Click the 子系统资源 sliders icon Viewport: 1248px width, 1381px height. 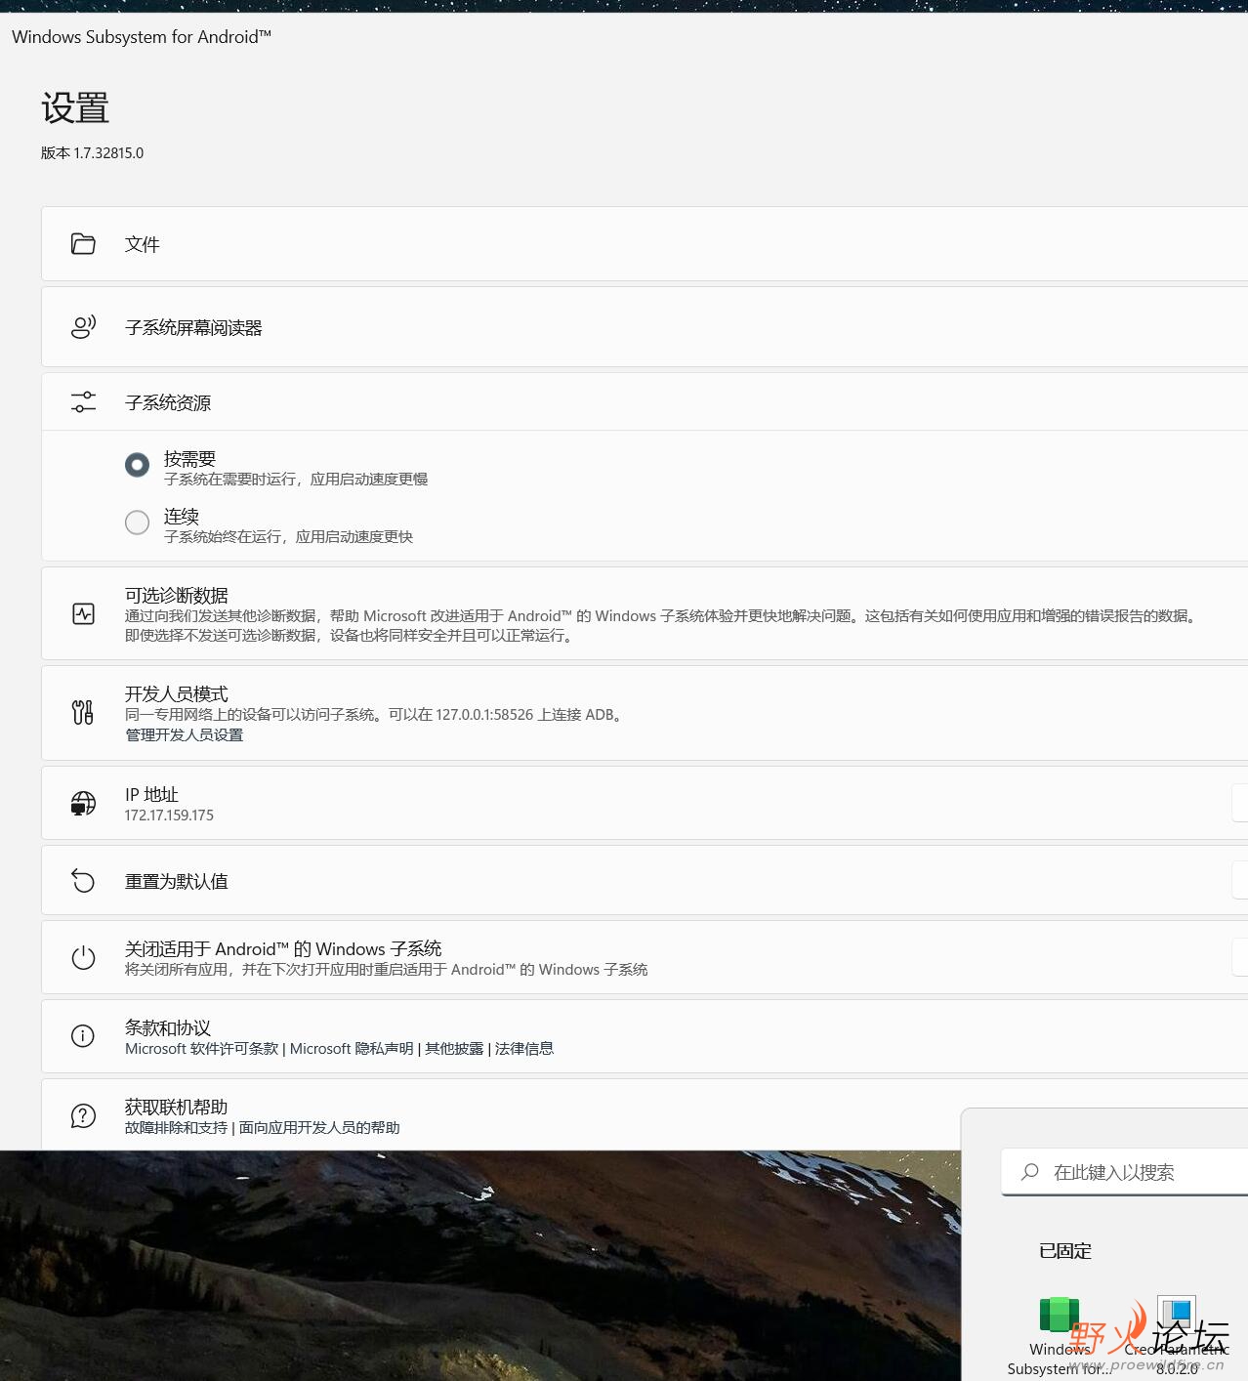pos(83,402)
